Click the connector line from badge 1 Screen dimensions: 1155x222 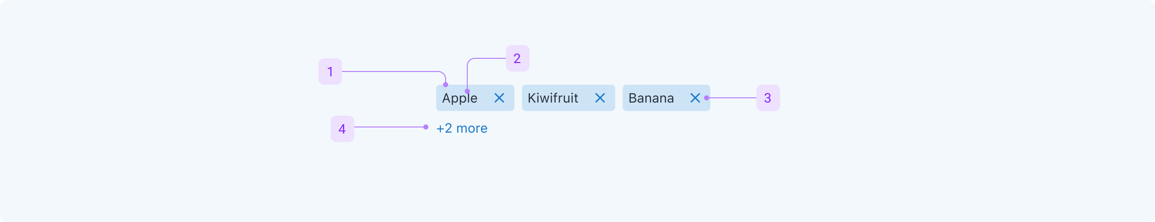(x=391, y=71)
